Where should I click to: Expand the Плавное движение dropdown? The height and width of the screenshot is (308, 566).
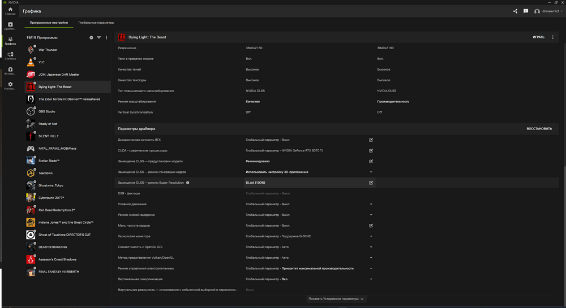(x=371, y=205)
